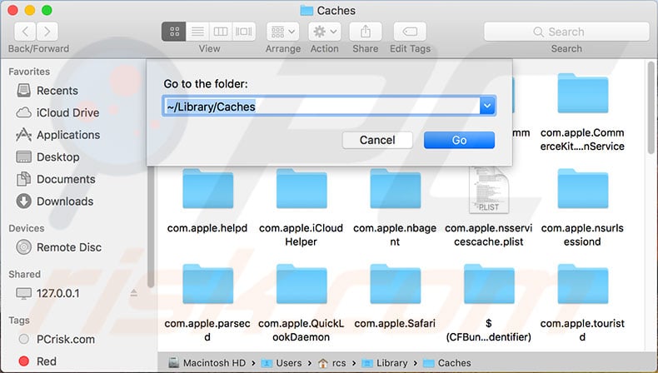Select the com.apple.CommerceKit folder
The height and width of the screenshot is (373, 658).
click(x=582, y=112)
